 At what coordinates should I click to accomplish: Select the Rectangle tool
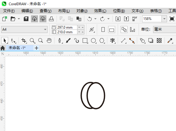85,40
